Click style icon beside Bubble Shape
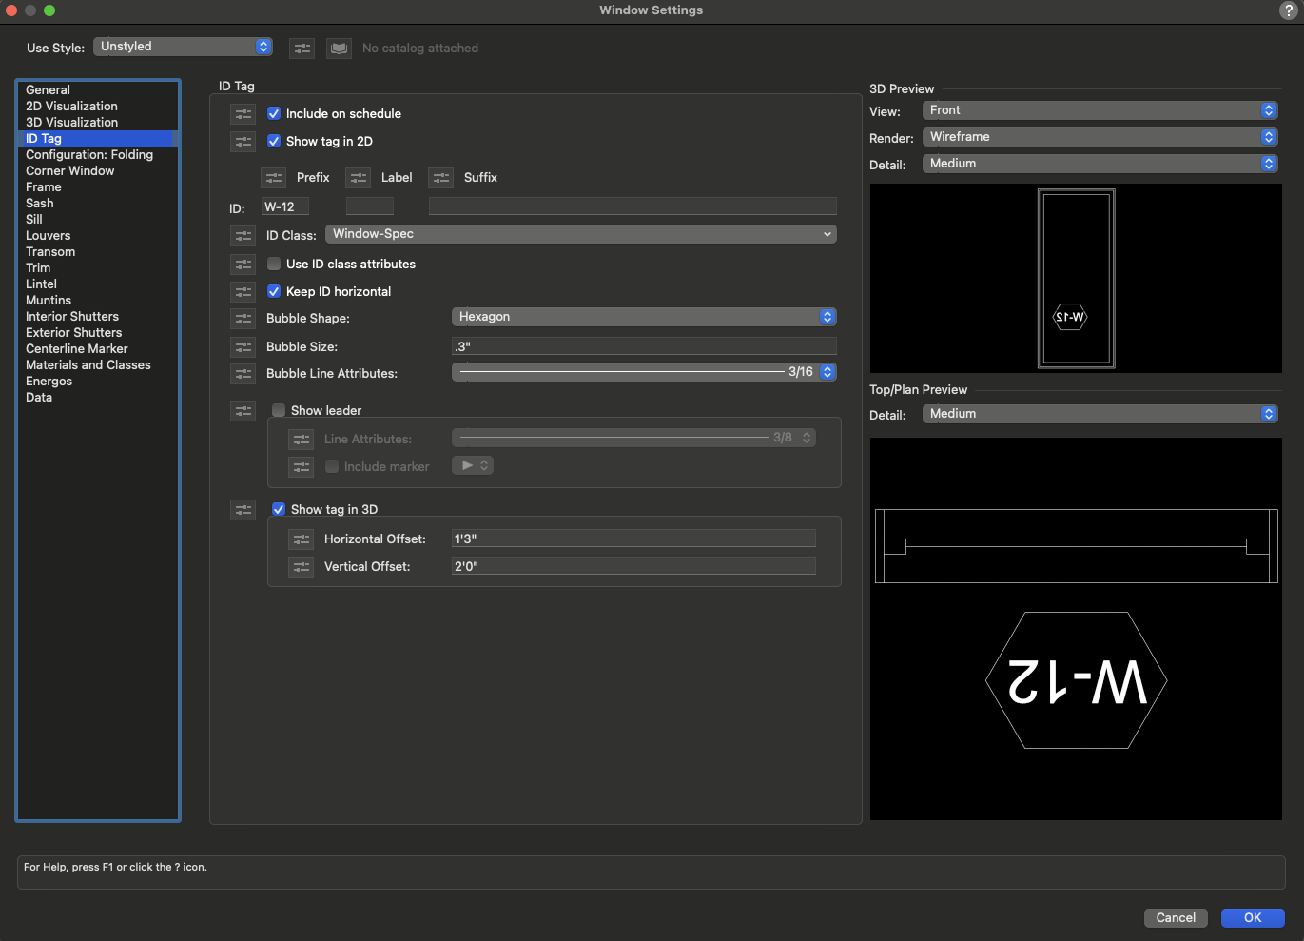 (x=243, y=318)
